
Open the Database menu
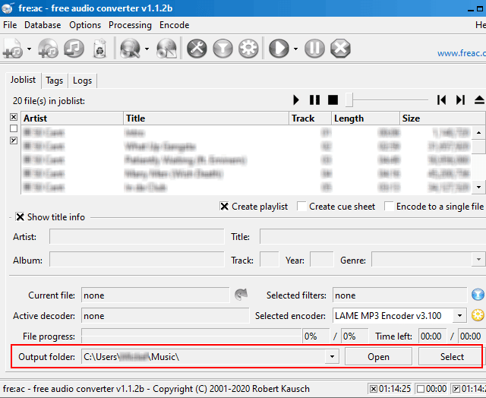coord(43,25)
